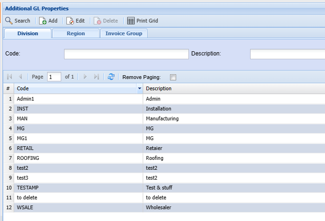The image size is (325, 221).
Task: Click the Print Grid icon
Action: click(x=131, y=21)
